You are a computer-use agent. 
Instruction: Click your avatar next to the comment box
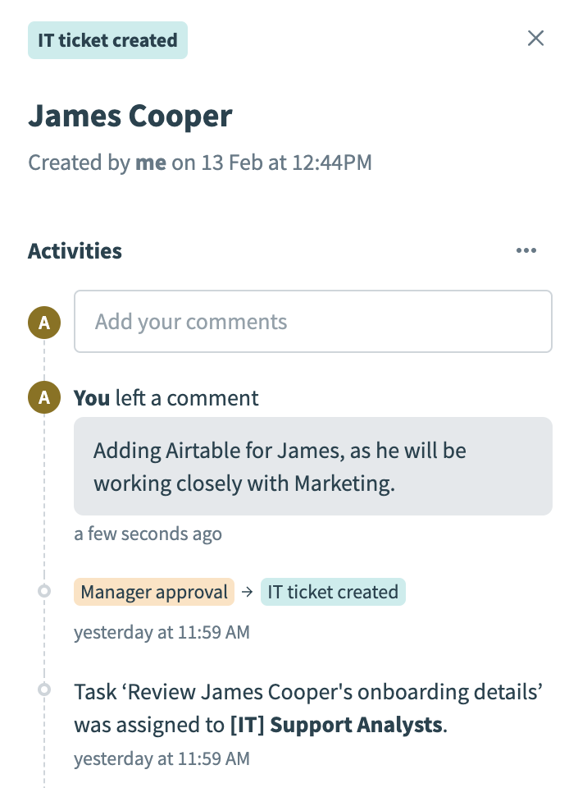coord(44,322)
